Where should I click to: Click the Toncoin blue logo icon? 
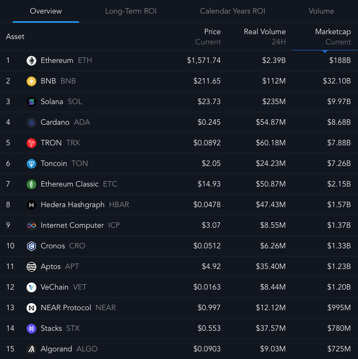31,164
